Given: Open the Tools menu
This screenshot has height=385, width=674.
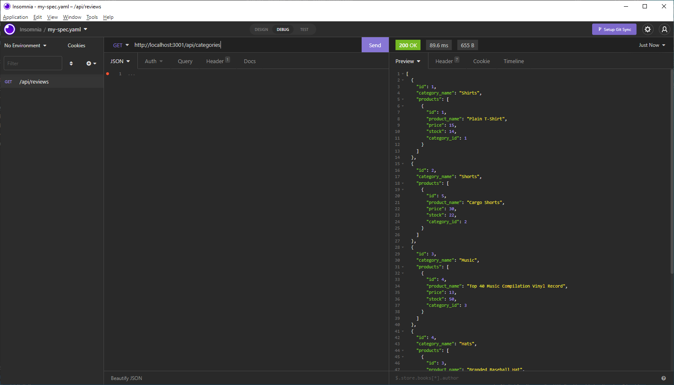Looking at the screenshot, I should point(92,17).
